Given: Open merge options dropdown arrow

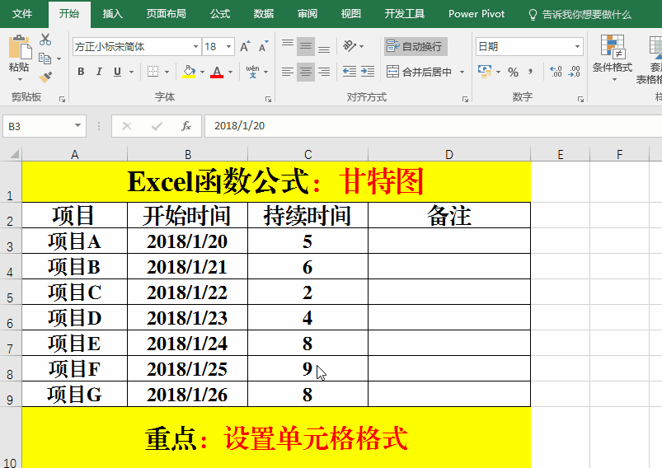Looking at the screenshot, I should coord(462,73).
